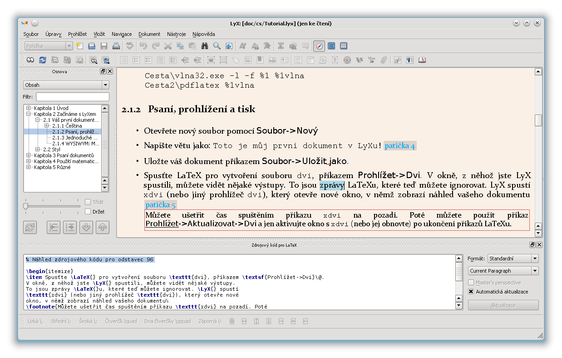The image size is (562, 358).
Task: Click the Aktualizace button
Action: (x=503, y=305)
